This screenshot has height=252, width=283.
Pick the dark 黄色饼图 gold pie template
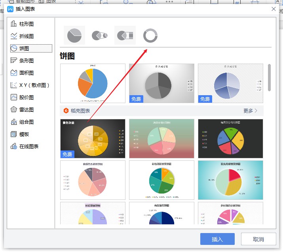[93, 138]
